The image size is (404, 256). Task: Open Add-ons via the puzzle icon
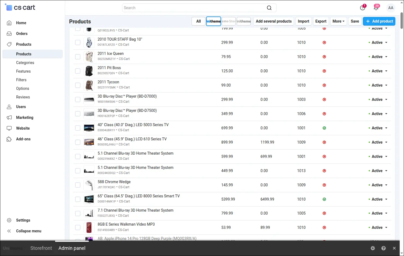(x=9, y=139)
